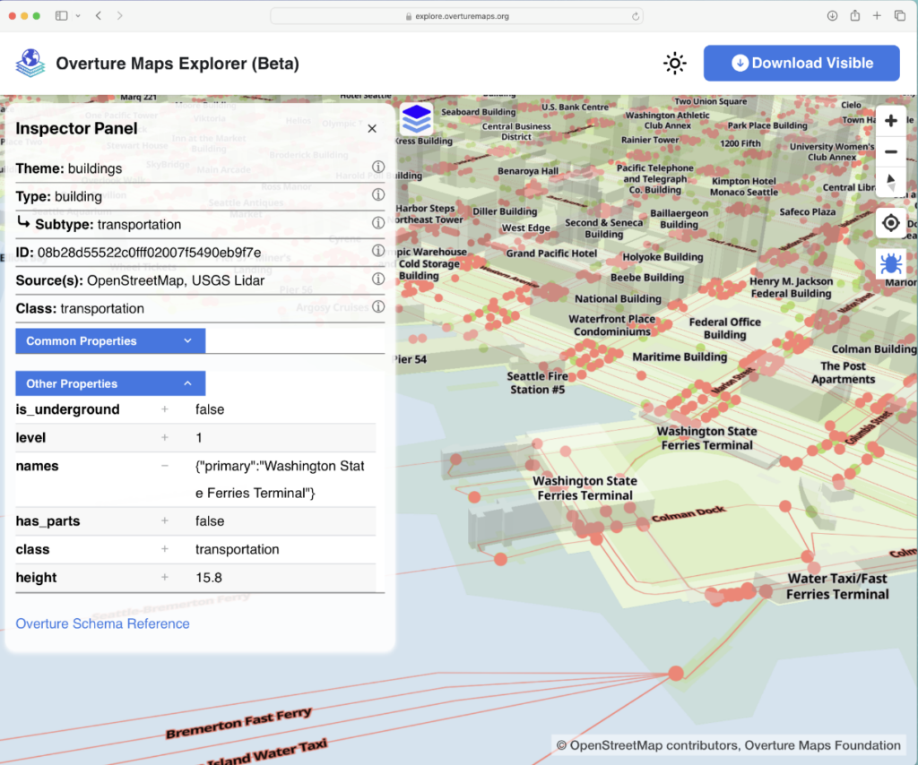Toggle light/dark mode with the sun icon

point(674,63)
